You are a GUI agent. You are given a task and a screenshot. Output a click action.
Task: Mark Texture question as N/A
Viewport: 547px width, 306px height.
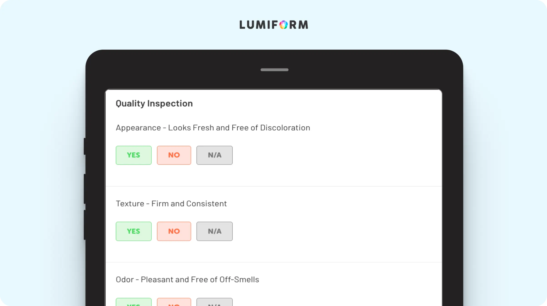pos(214,231)
